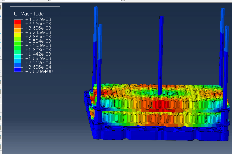Image resolution: width=232 pixels, height=154 pixels.
Task: Pick the center vertical post of the model
Action: (x=161, y=54)
